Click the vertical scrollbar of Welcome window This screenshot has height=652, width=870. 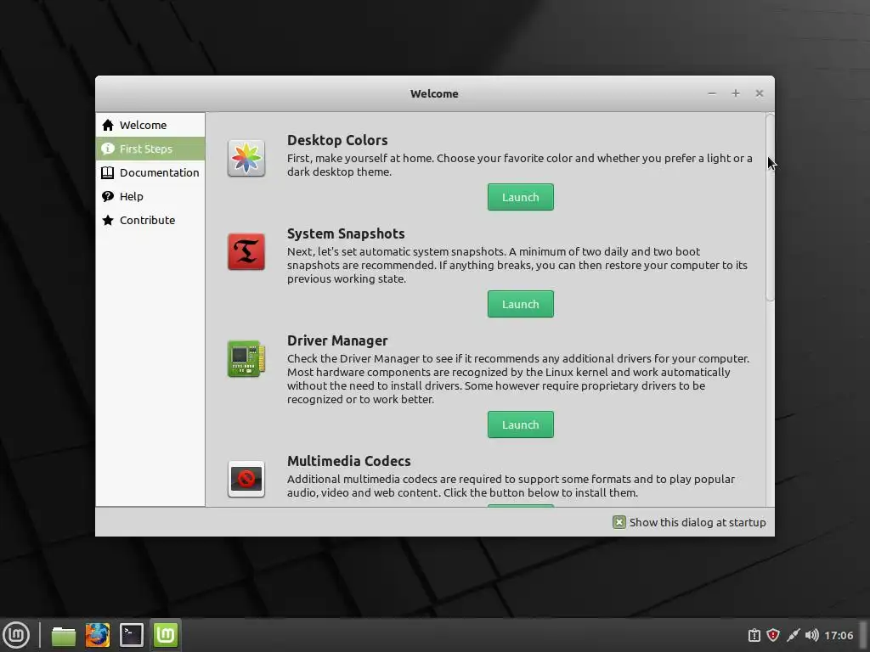[x=770, y=207]
